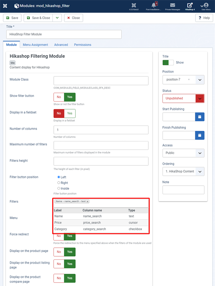Click the module cube icon in title
This screenshot has width=215, height=286.
click(x=17, y=6)
